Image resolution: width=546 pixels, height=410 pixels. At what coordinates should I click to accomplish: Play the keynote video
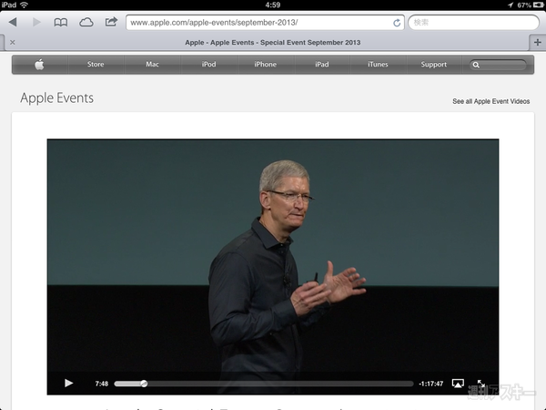point(68,384)
